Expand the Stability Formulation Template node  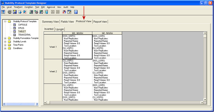tap(5, 38)
